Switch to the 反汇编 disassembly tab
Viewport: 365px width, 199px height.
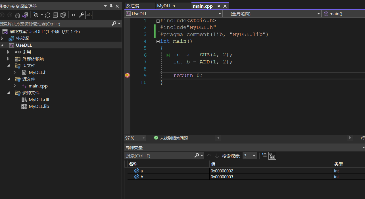(133, 6)
